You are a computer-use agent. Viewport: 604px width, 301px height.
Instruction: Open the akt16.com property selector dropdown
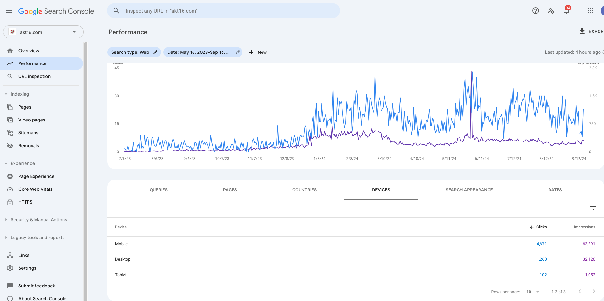tap(43, 32)
